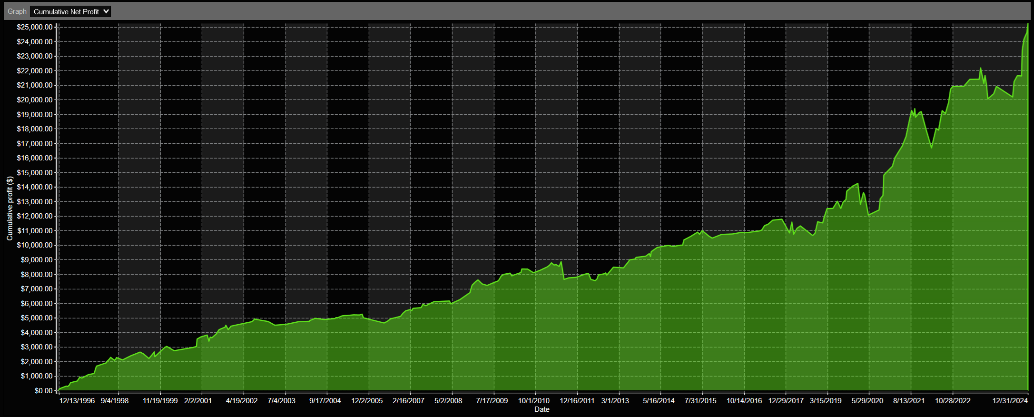Click the 'Graph' label
Viewport: 1034px width, 417px height.
click(x=17, y=11)
